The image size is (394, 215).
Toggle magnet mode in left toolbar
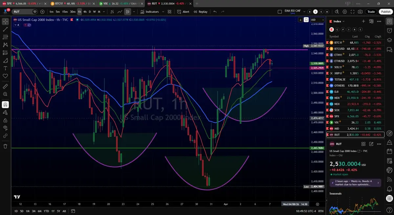click(5, 105)
